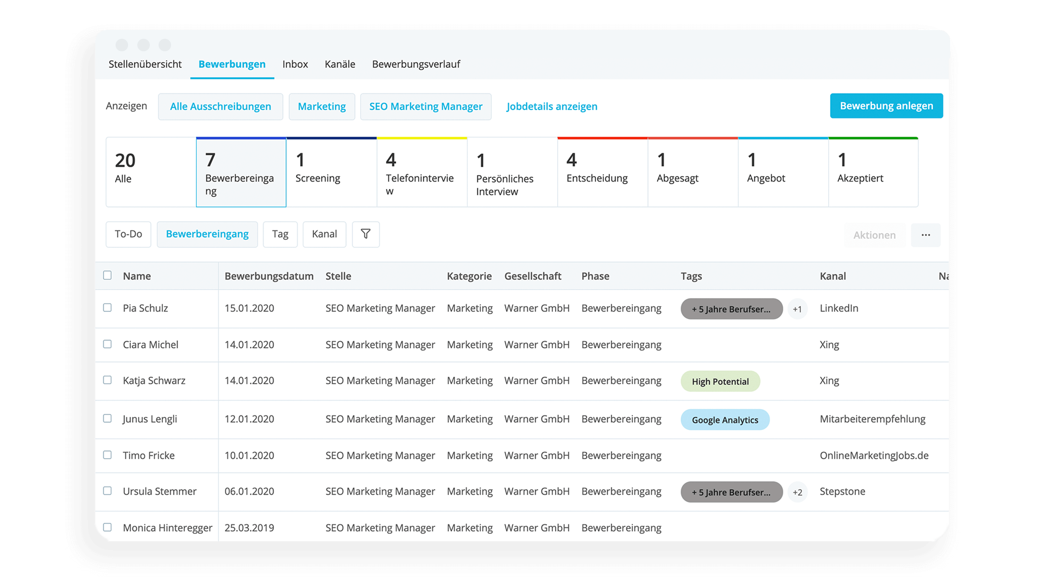The width and height of the screenshot is (1045, 582).
Task: Open the Kanal filter dropdown
Action: (x=325, y=234)
